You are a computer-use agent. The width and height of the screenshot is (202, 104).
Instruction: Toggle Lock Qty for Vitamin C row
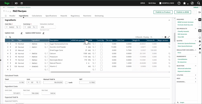(101, 66)
